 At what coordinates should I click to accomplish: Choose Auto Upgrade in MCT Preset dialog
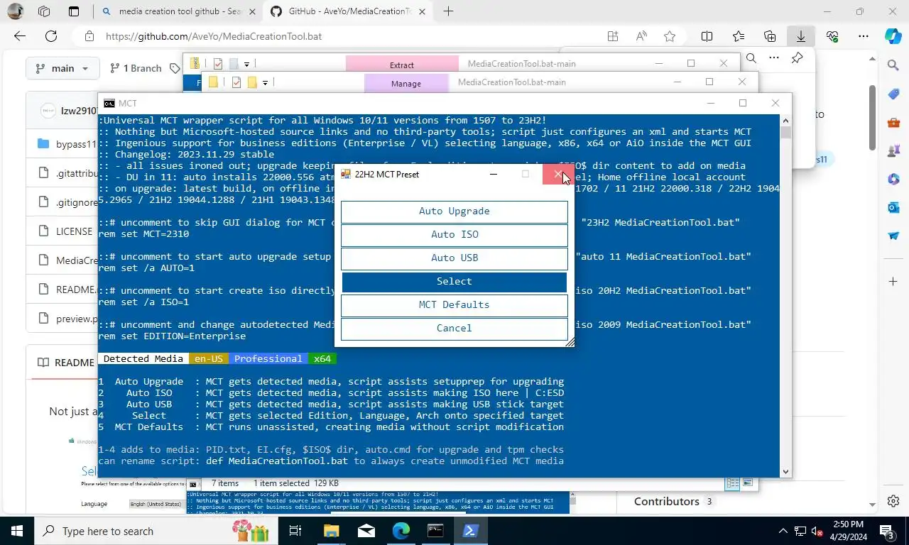[x=454, y=211]
